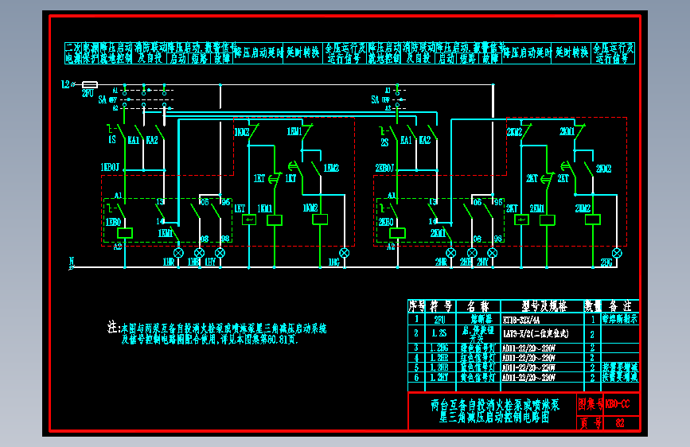Click the 型号及规格 table header cell
Image resolution: width=690 pixels, height=447 pixels.
543,305
